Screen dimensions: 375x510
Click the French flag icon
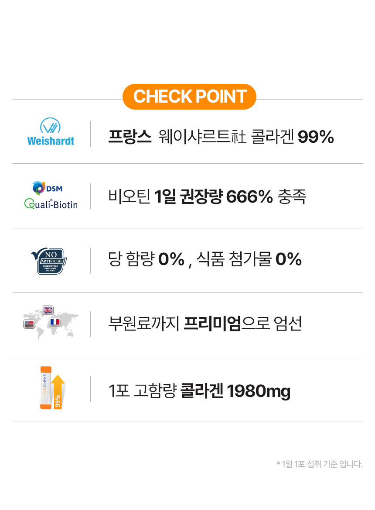pyautogui.click(x=55, y=322)
